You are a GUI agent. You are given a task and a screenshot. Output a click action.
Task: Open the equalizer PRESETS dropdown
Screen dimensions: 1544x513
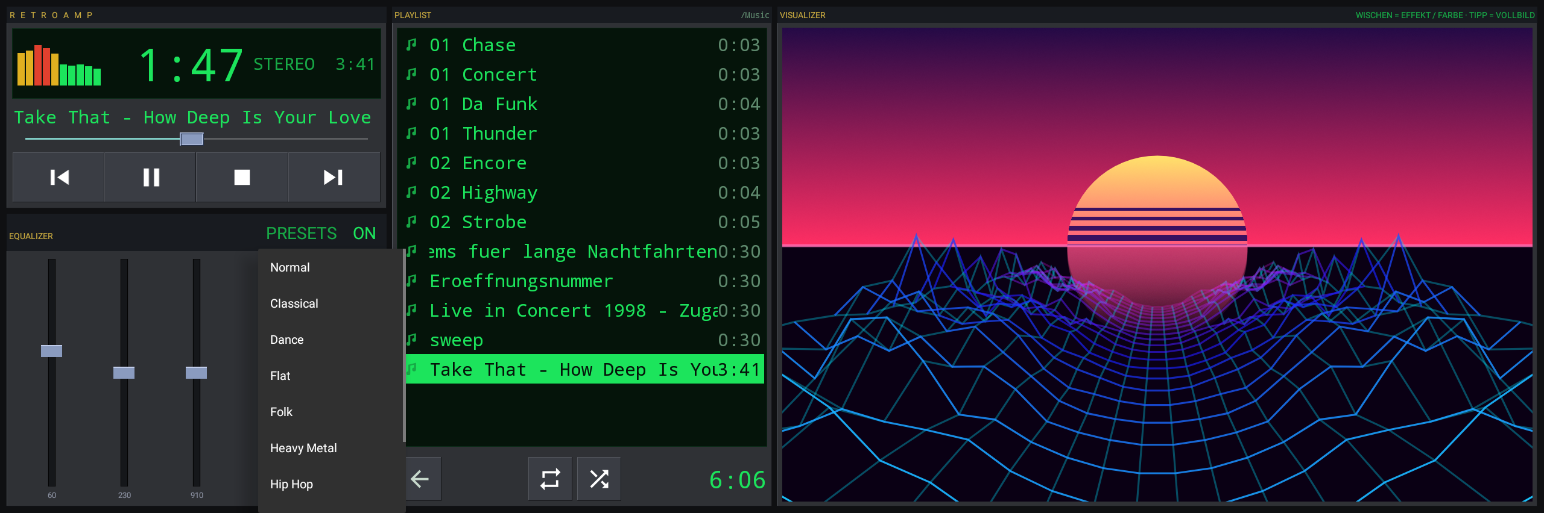[x=302, y=234]
